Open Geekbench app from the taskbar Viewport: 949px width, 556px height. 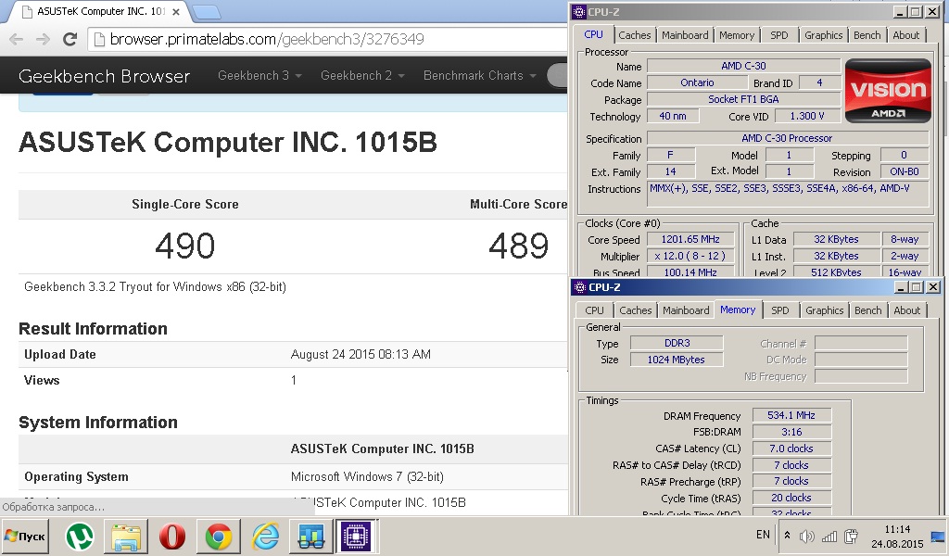pyautogui.click(x=311, y=536)
